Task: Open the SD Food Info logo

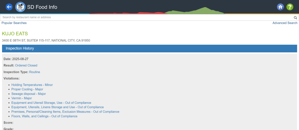Action: pos(20,7)
